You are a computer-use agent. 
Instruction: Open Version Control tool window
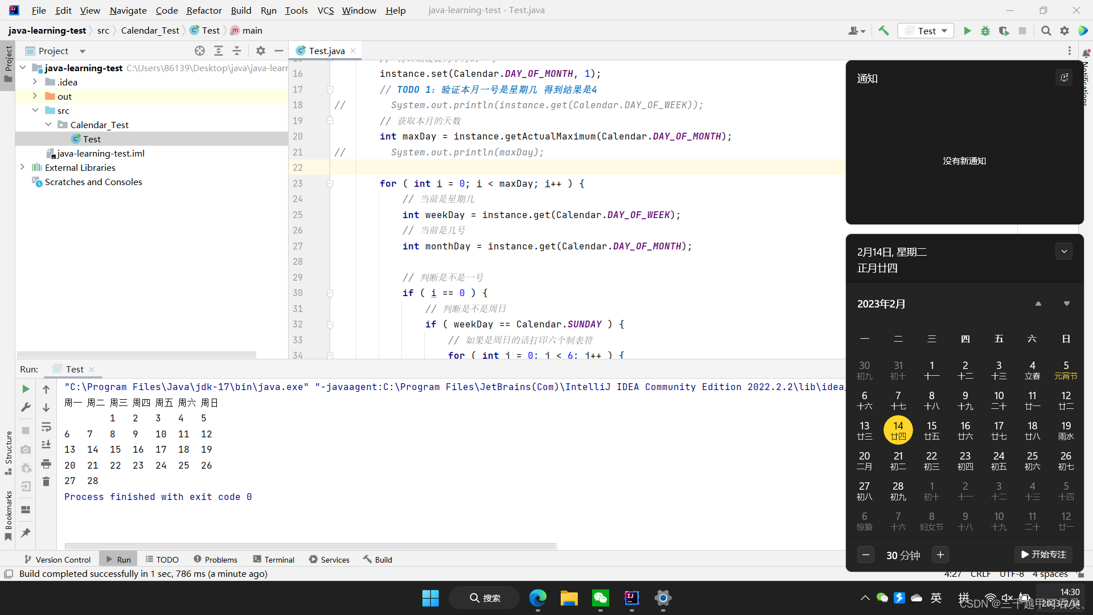click(x=57, y=560)
